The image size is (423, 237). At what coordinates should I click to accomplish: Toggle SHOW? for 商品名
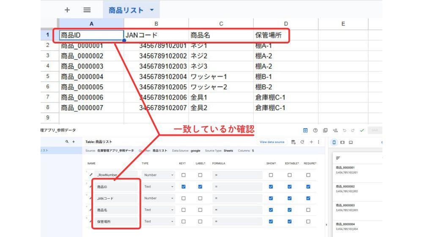(271, 210)
